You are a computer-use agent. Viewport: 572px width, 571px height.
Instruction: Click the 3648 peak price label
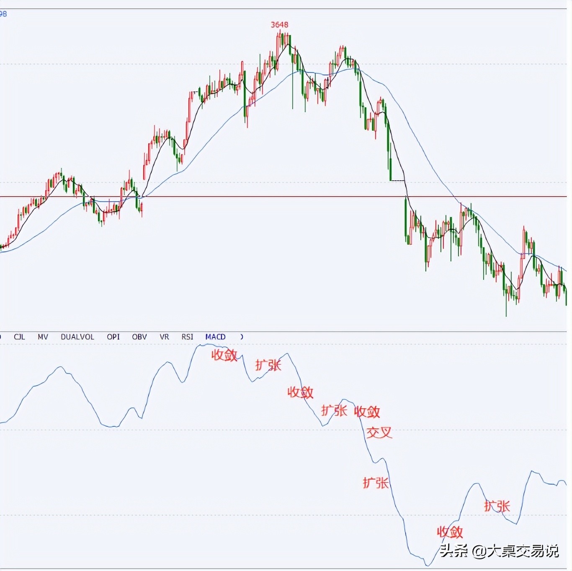tap(279, 25)
